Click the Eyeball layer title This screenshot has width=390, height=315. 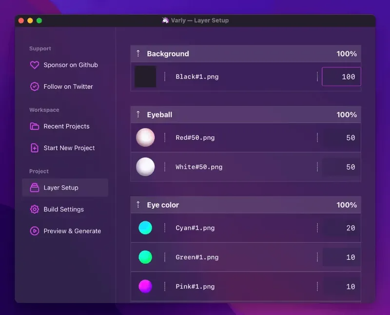click(x=159, y=115)
